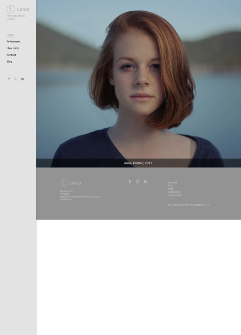Viewport: 241px width, 335px height.
Task: View the Datenschutz footer link
Action: pos(175,195)
